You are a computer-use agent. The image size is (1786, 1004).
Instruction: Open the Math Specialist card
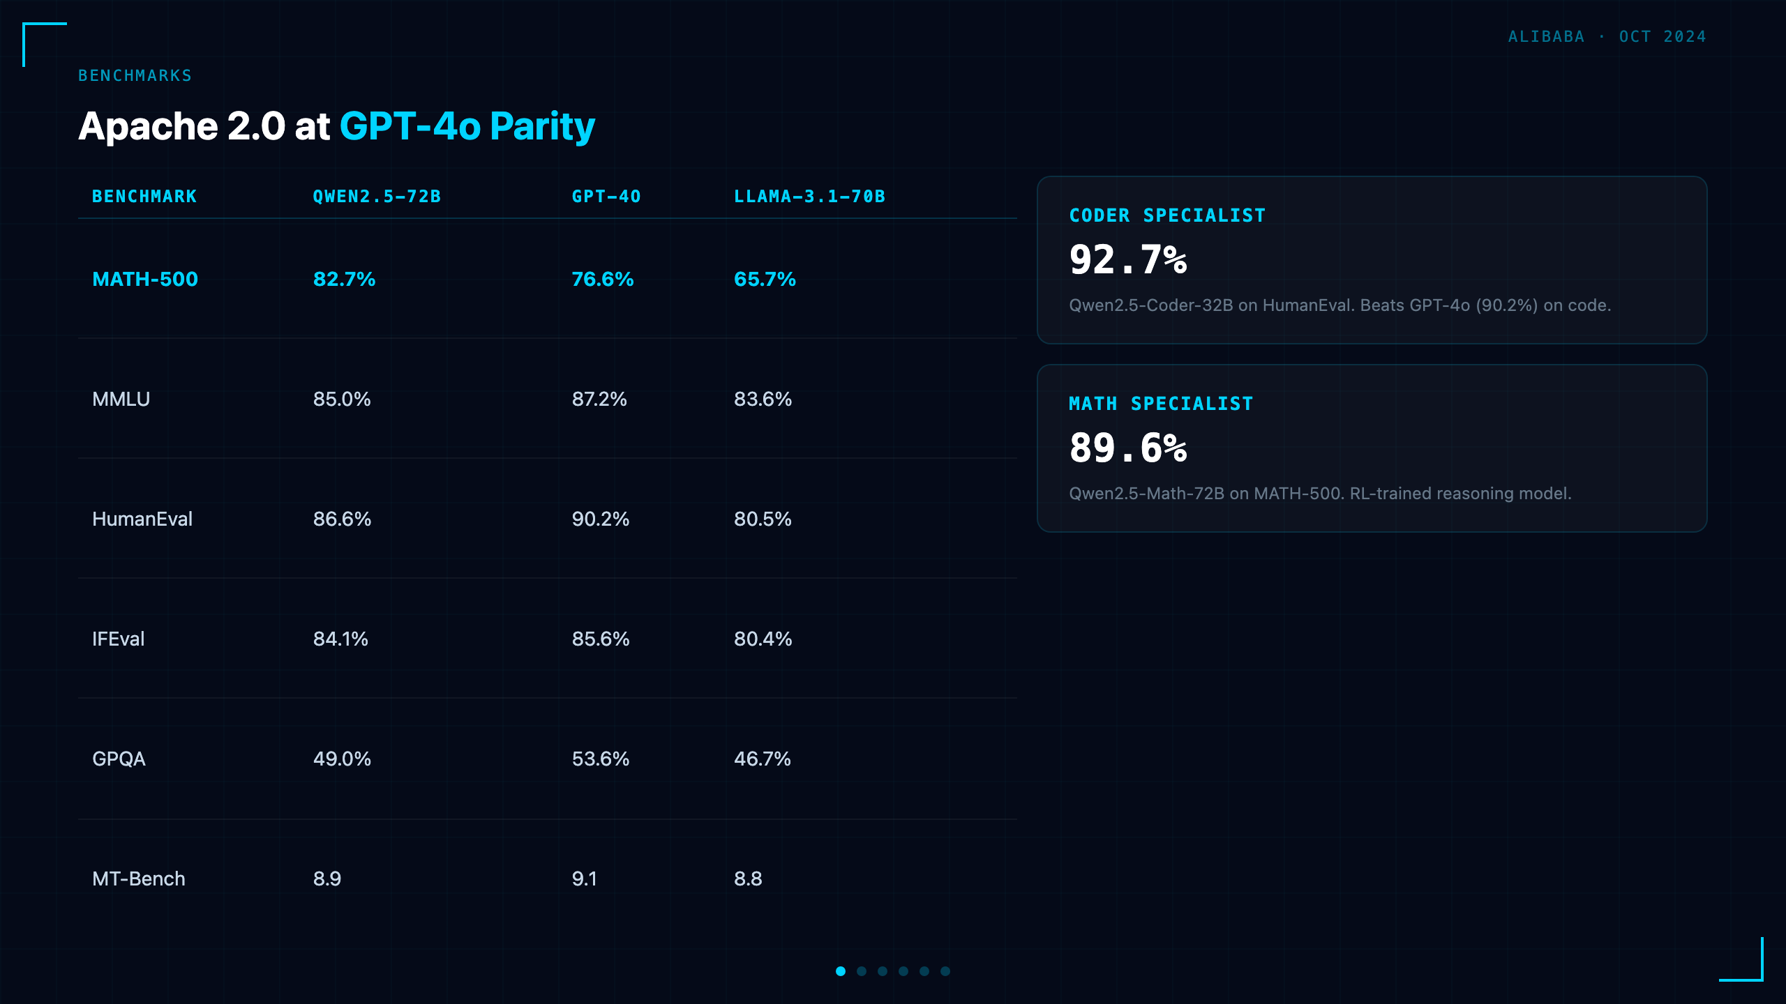(1372, 448)
